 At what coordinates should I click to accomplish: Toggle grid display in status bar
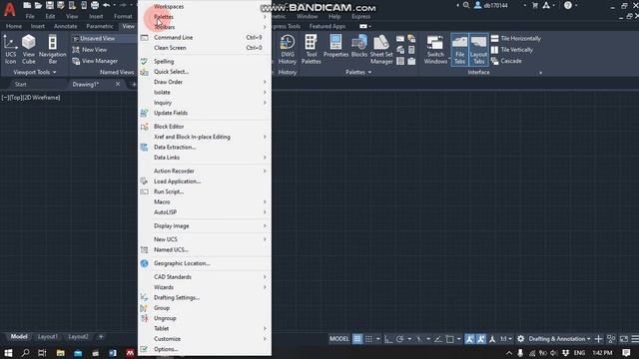click(x=357, y=339)
